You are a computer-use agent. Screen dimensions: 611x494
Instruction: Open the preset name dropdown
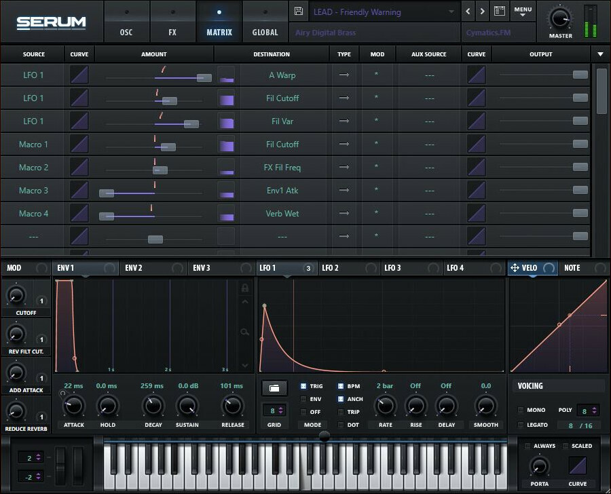(384, 12)
